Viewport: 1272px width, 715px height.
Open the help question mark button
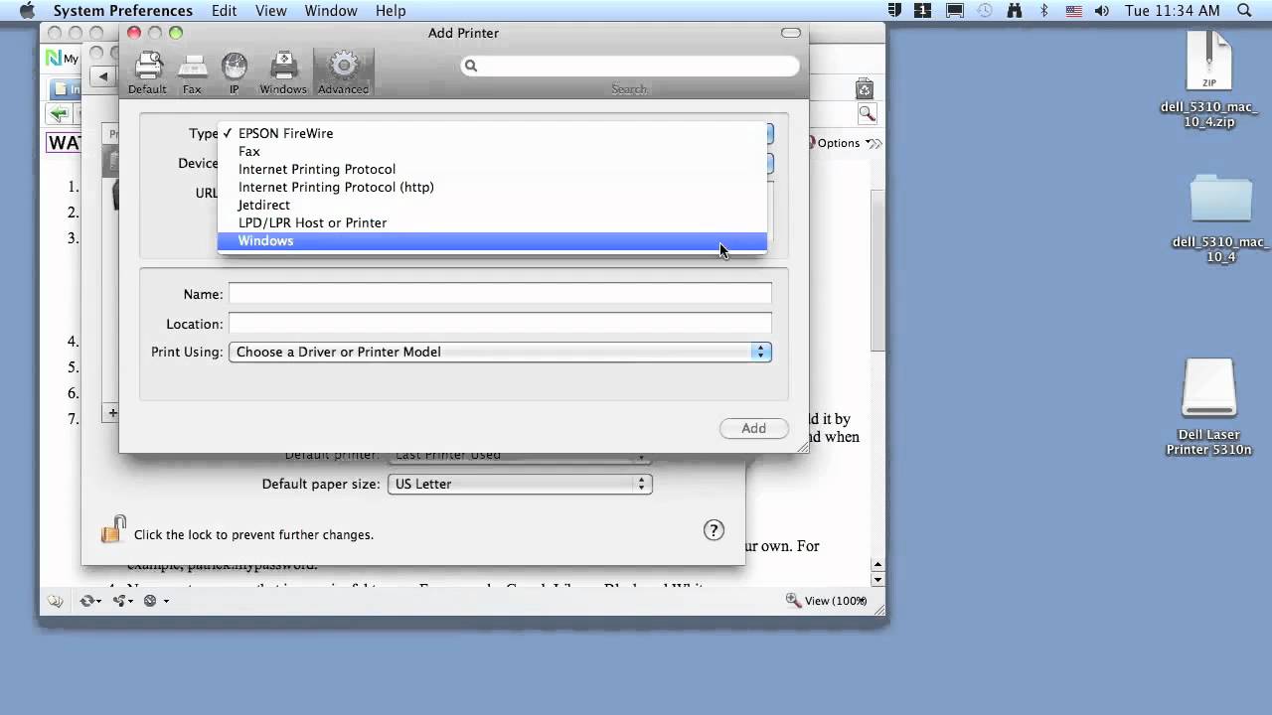point(714,530)
